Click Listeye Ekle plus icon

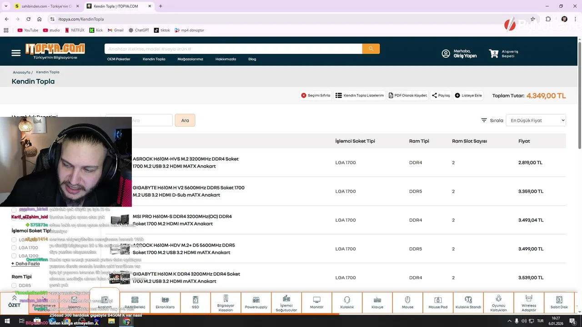pos(457,95)
